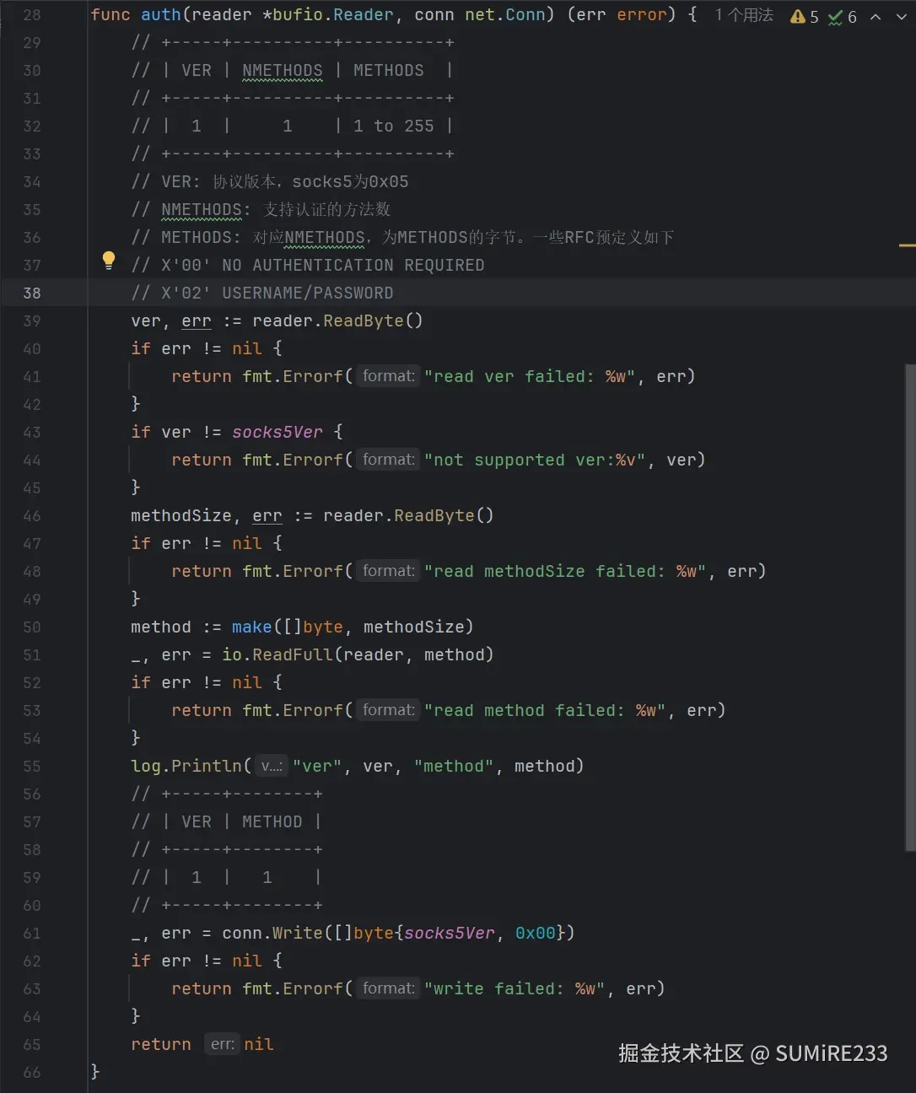Click the USERNAME/PASSWORD comment line
Viewport: 916px width, 1093px height.
(262, 293)
